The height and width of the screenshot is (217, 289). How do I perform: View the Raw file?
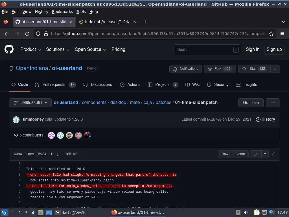pos(225,154)
